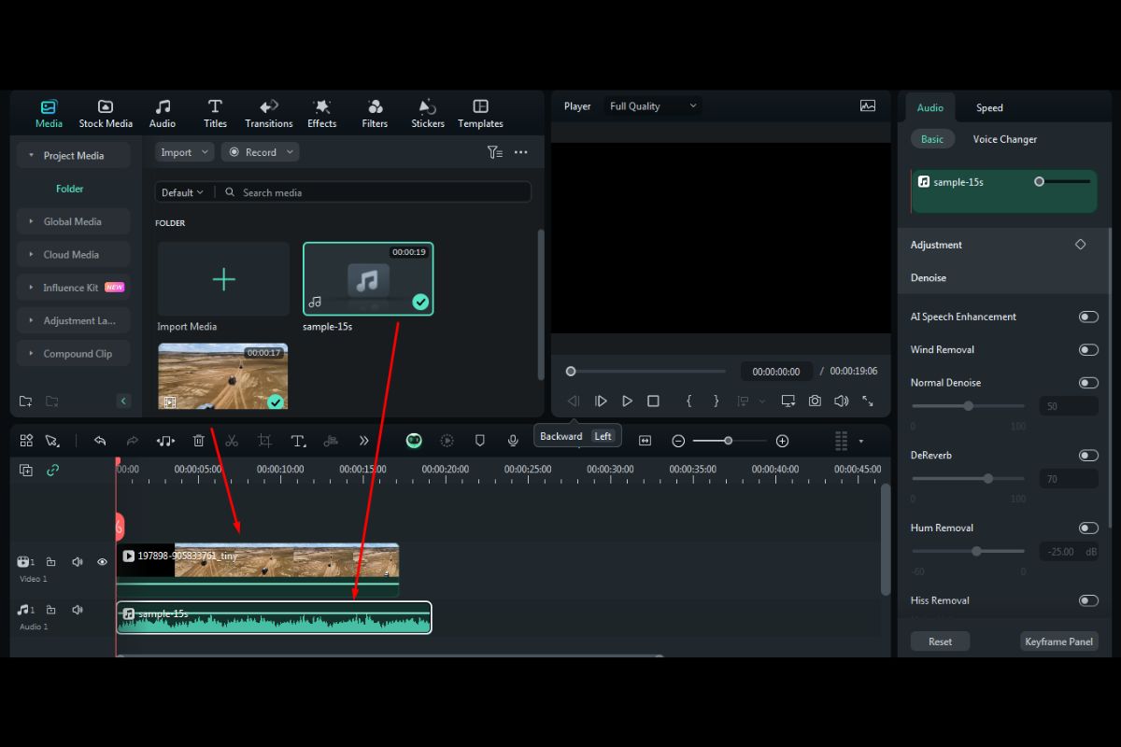The width and height of the screenshot is (1121, 747).
Task: Open the Transitions tab
Action: coord(269,114)
